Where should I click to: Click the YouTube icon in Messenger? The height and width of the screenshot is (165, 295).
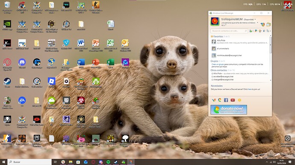233,100
